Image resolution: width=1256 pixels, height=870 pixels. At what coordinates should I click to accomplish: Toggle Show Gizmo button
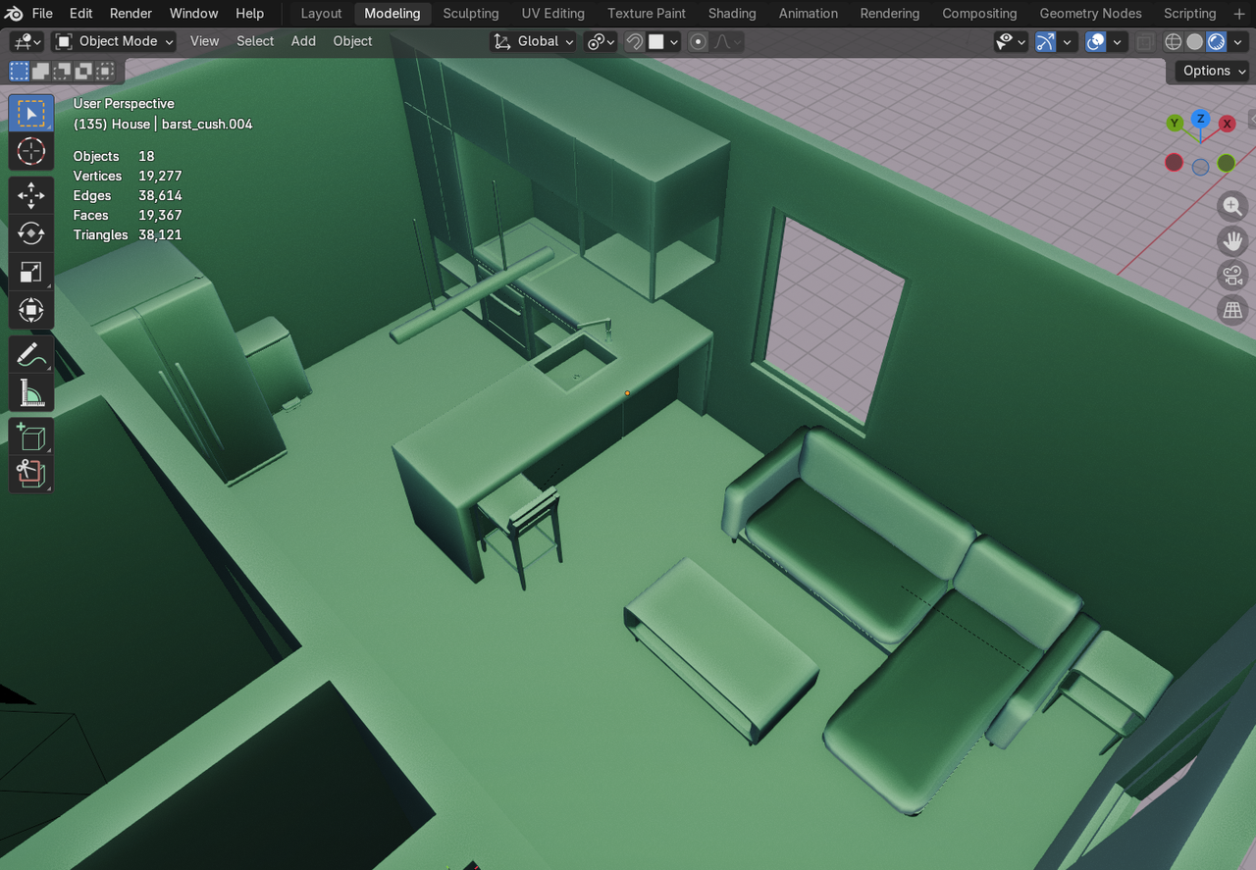coord(1046,41)
